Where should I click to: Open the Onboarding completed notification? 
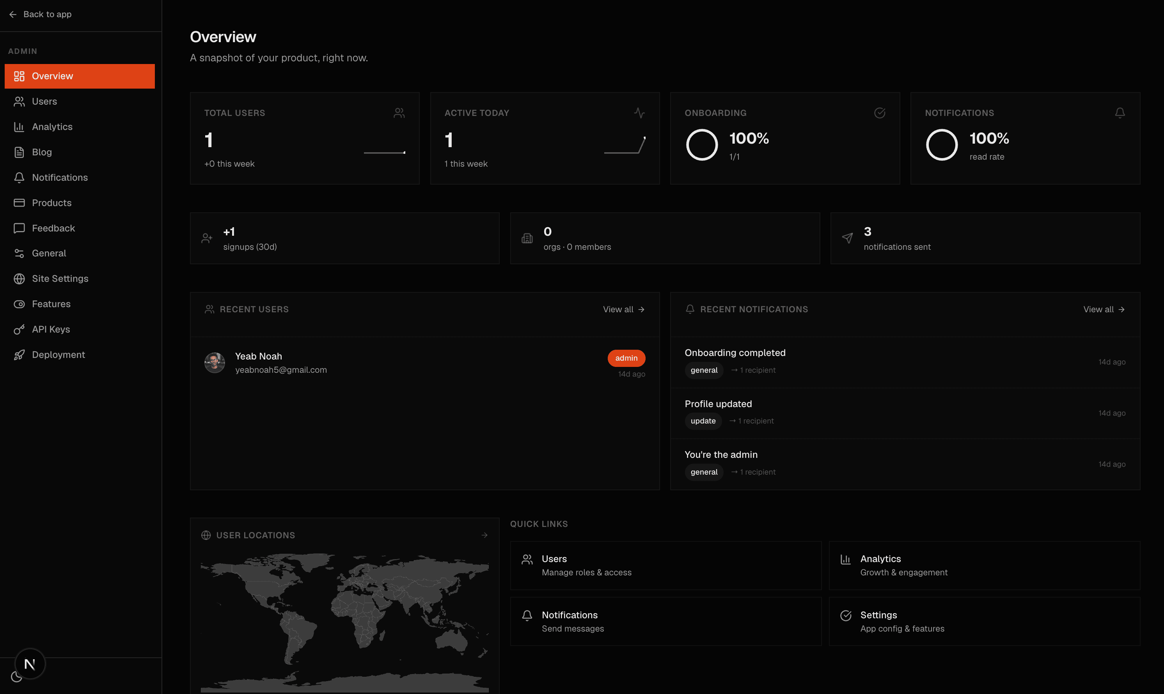[905, 362]
